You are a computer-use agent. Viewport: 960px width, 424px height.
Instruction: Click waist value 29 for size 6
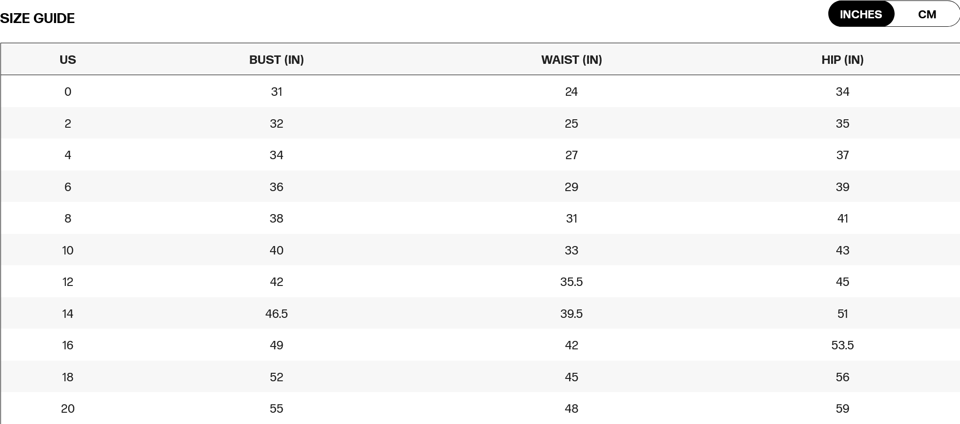click(x=571, y=187)
